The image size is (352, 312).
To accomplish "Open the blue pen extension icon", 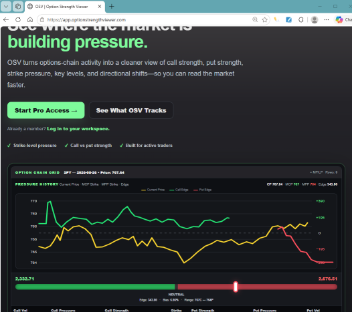I will click(x=288, y=20).
